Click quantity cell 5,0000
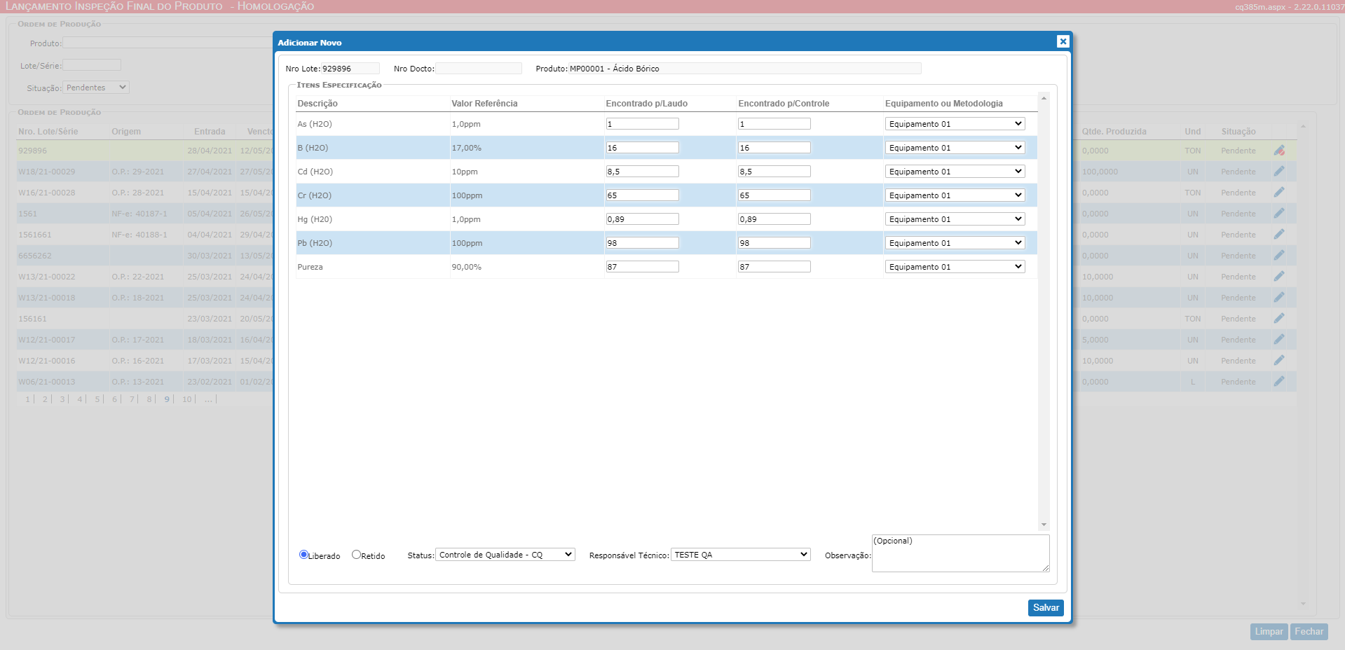The height and width of the screenshot is (650, 1345). [x=1095, y=340]
